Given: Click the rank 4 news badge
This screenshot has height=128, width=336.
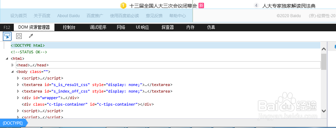Looking at the screenshot, I should coord(256,6).
